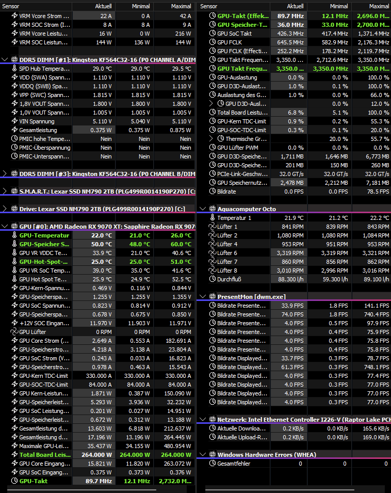Click the thermometer icon of GPU-Speicher S...
The width and height of the screenshot is (391, 493).
tap(14, 244)
